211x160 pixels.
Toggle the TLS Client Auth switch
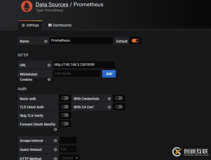point(65,107)
